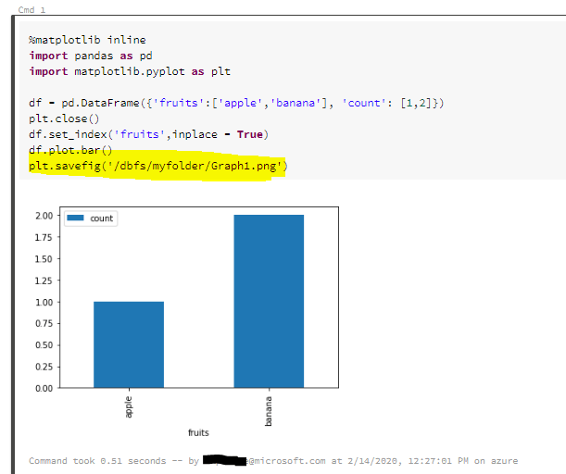The image size is (566, 474).
Task: Click the 'banana' x-axis label
Action: coord(269,411)
